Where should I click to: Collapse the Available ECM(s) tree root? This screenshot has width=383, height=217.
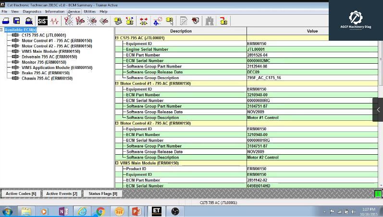point(1,30)
